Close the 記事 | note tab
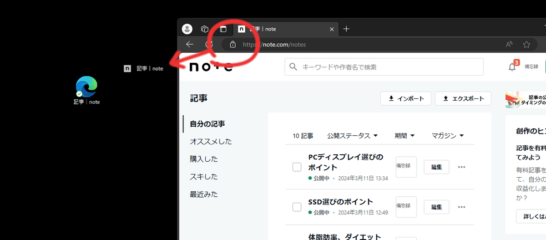546x240 pixels. tap(332, 29)
